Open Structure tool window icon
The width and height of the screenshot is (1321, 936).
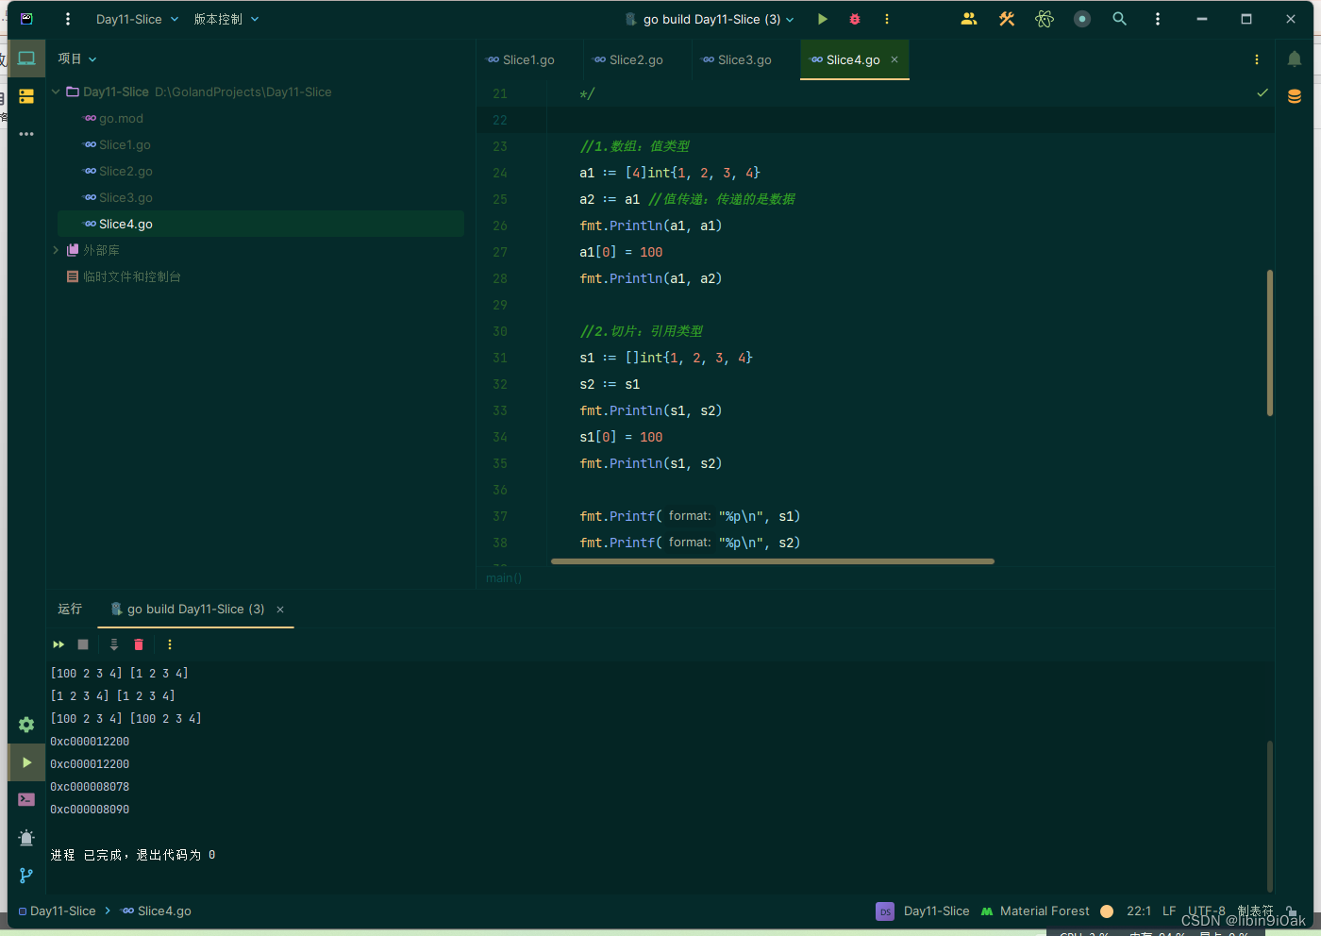click(26, 96)
